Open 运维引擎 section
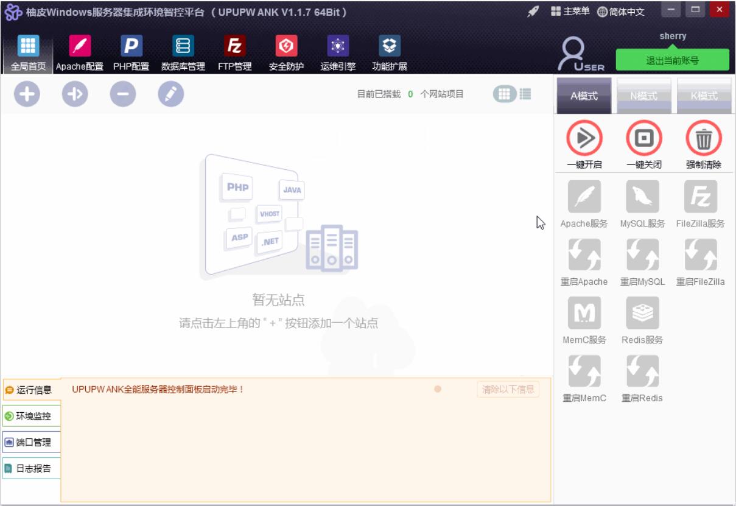This screenshot has height=506, width=736. [338, 53]
